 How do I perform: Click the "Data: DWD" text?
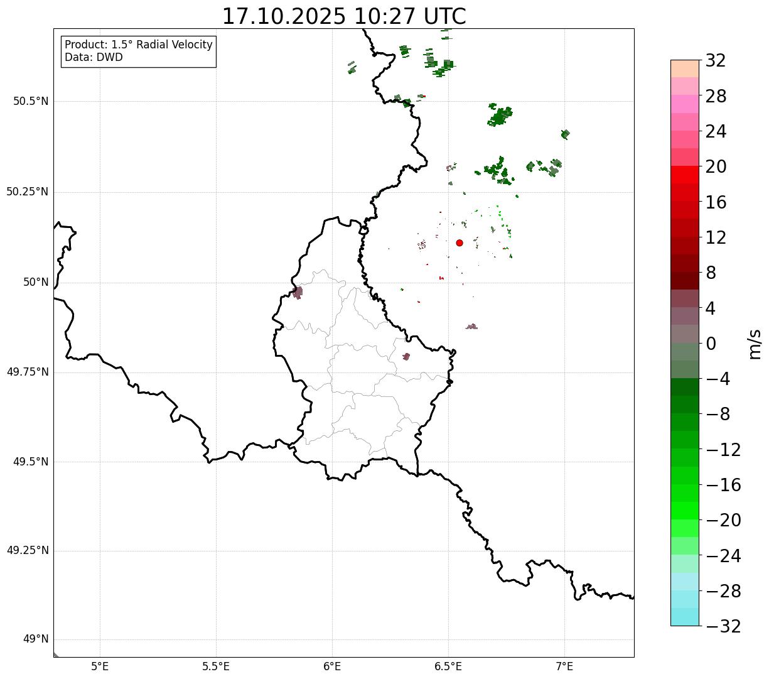coord(94,58)
